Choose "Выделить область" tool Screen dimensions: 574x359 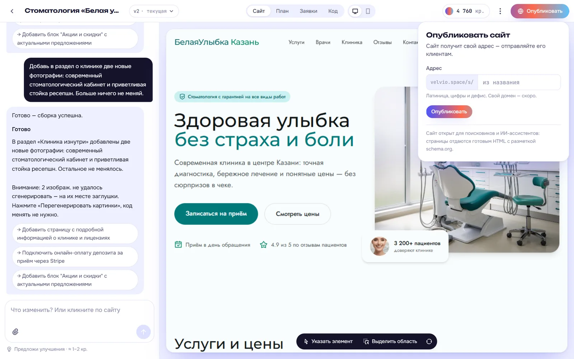point(390,341)
